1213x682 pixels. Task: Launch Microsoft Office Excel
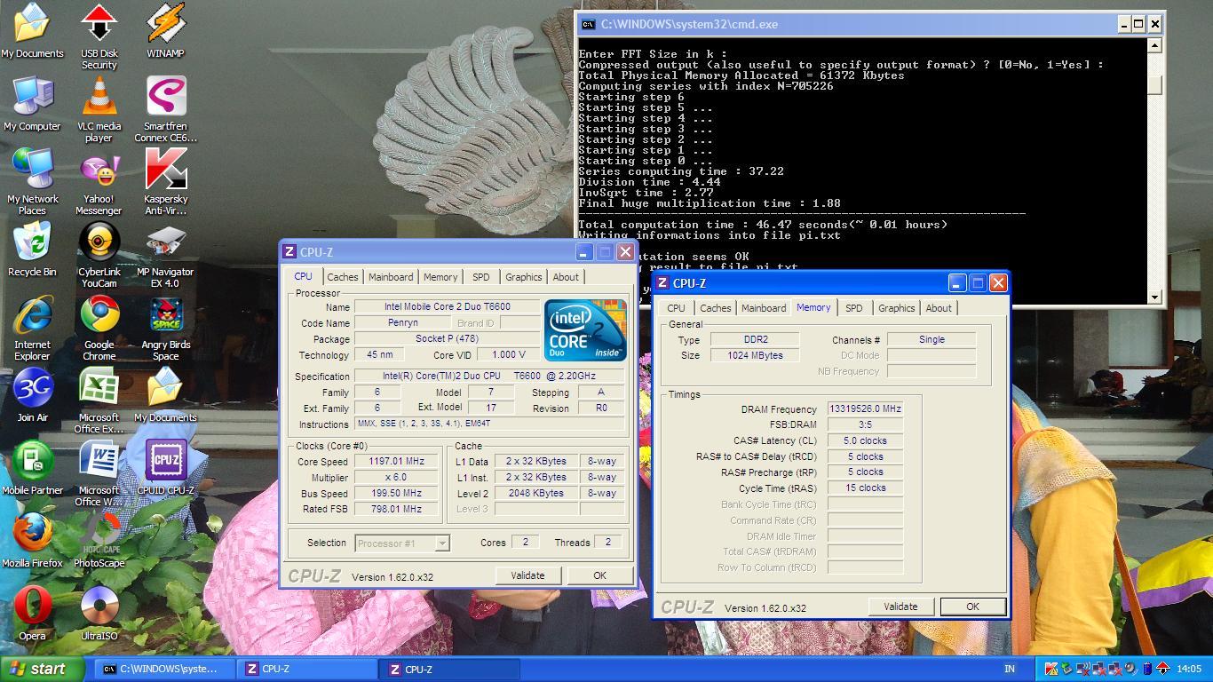pyautogui.click(x=99, y=400)
